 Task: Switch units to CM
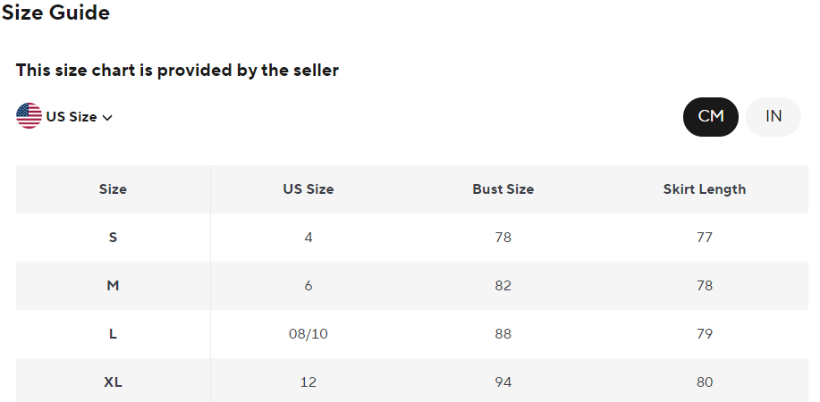pyautogui.click(x=711, y=116)
